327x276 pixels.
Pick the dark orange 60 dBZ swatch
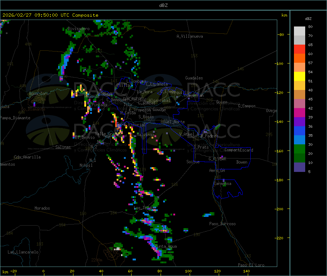point(299,58)
